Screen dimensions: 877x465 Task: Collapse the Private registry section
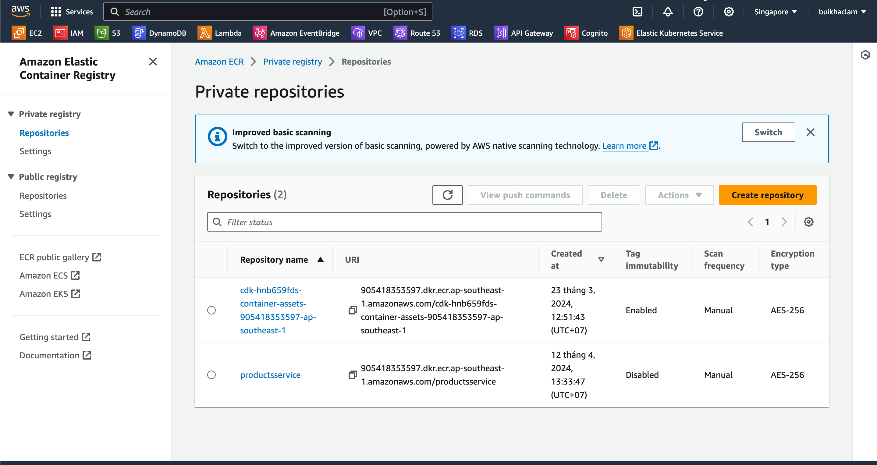click(x=11, y=114)
